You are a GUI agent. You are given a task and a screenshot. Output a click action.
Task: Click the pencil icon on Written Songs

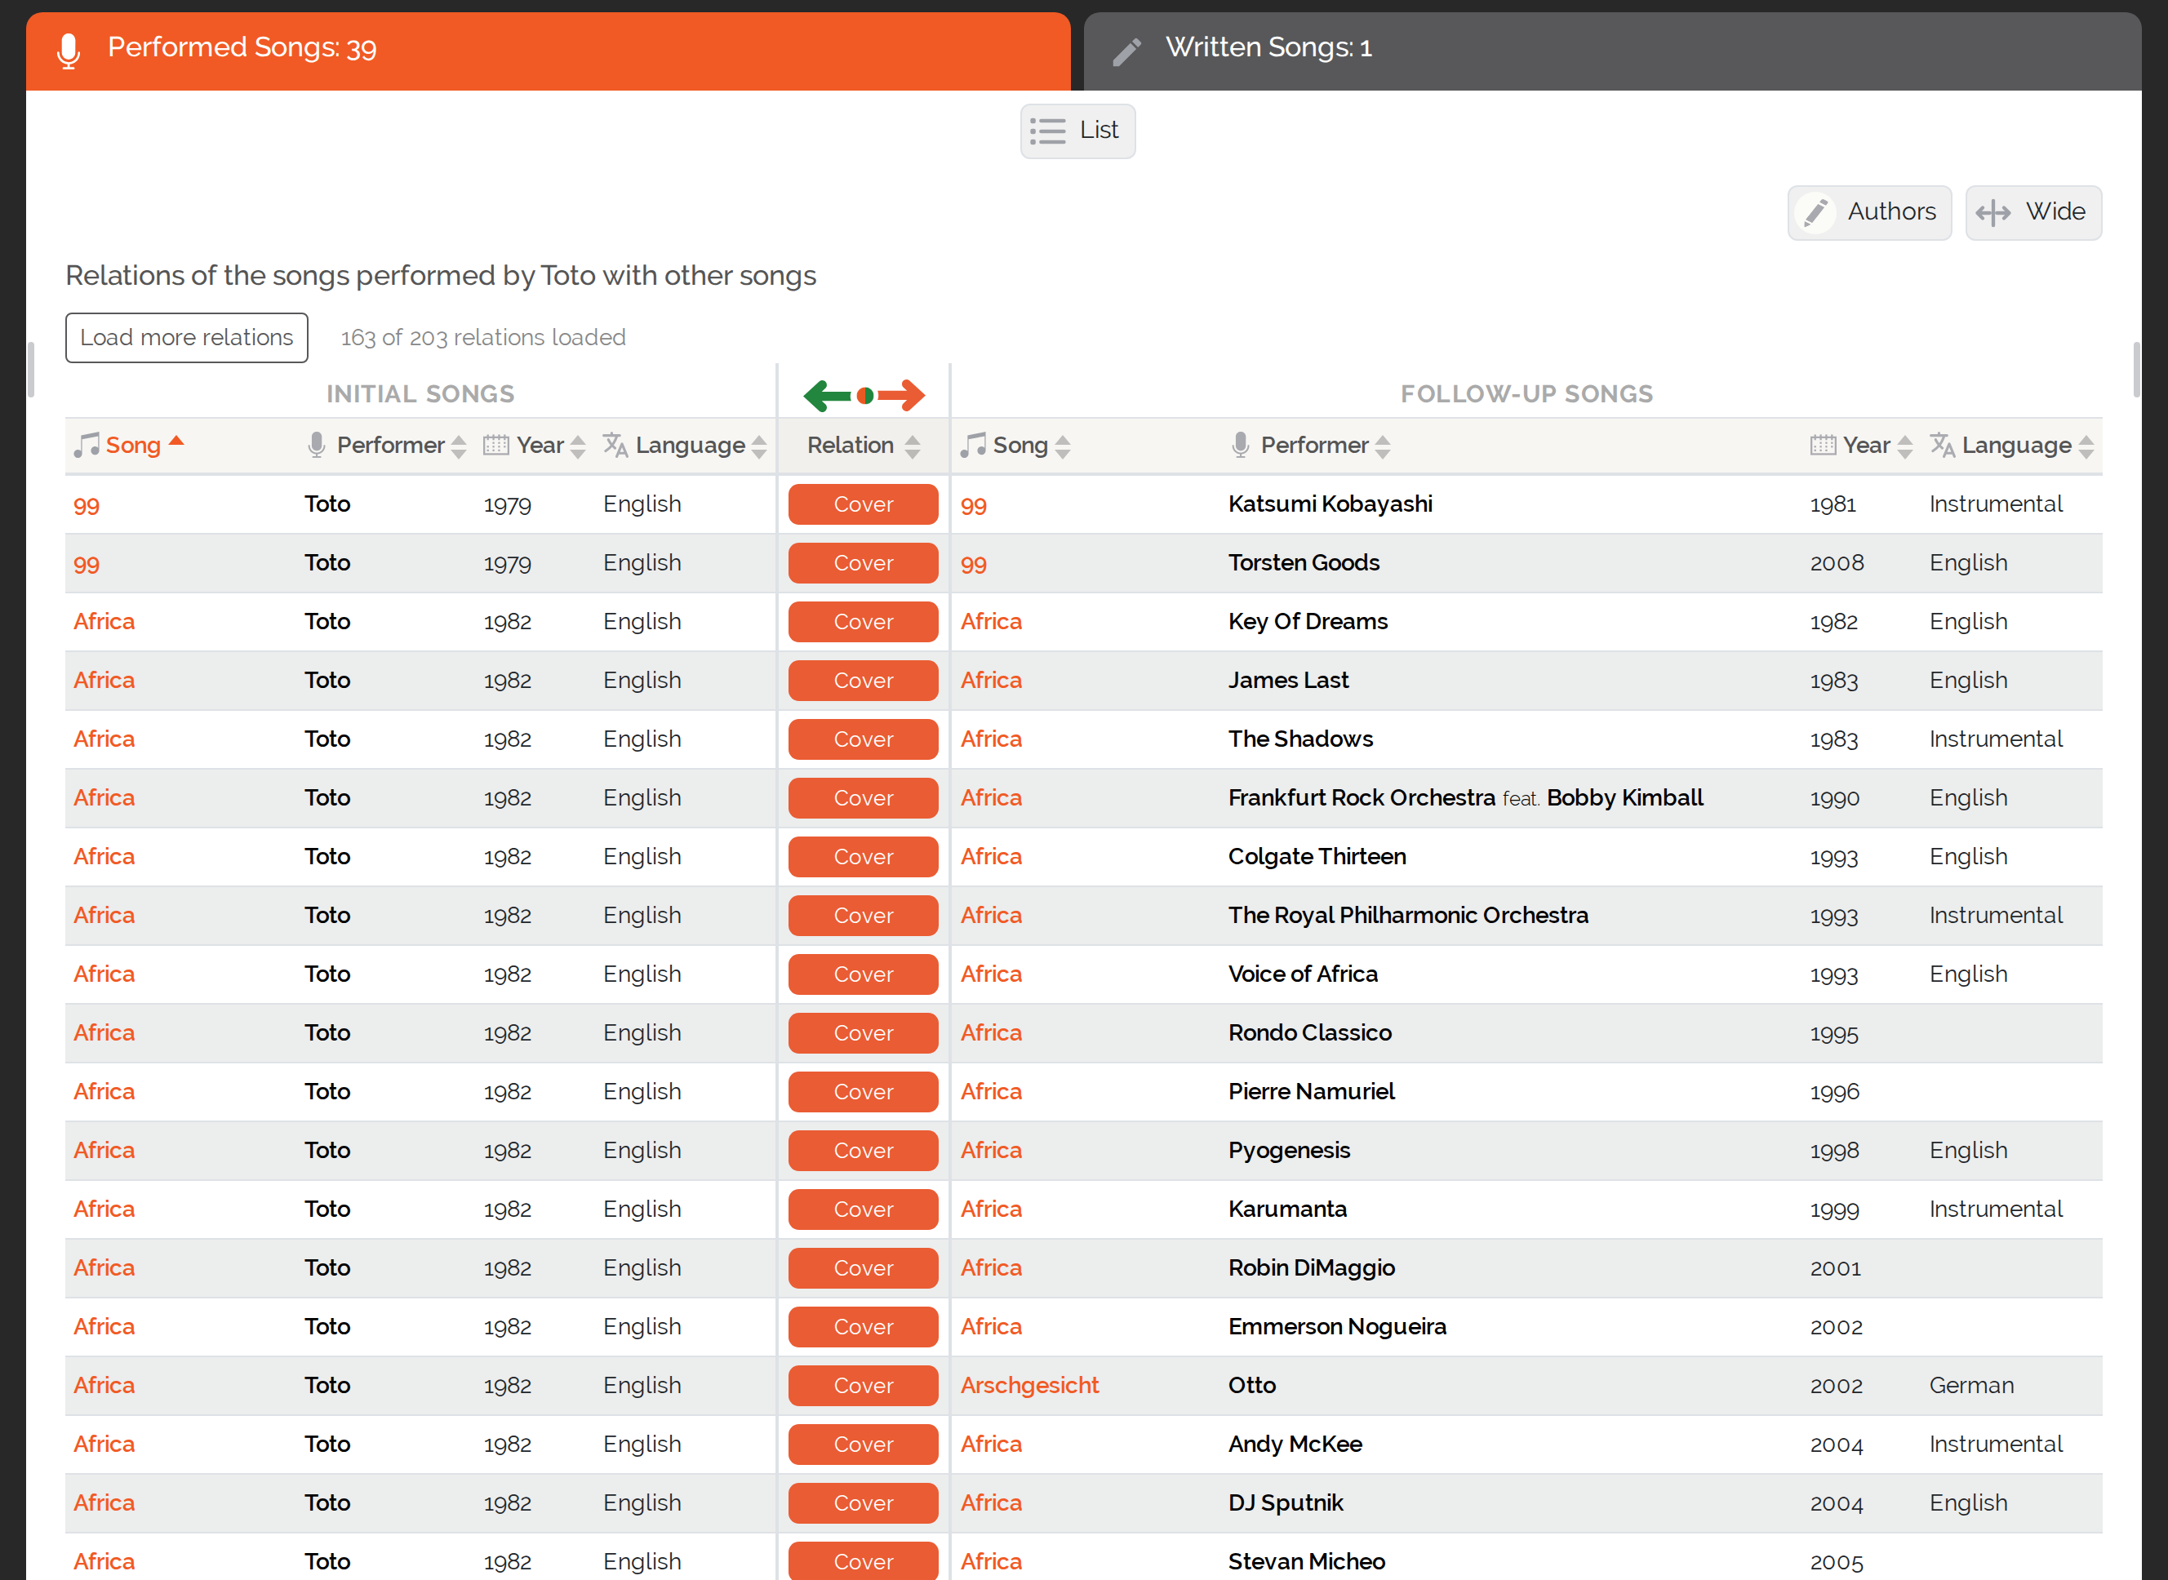(x=1127, y=51)
